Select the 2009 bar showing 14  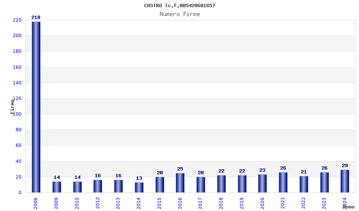click(57, 187)
